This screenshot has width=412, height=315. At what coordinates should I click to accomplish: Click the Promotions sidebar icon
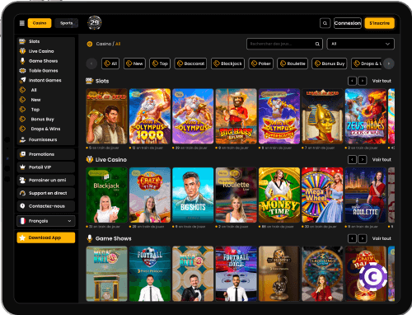pyautogui.click(x=22, y=154)
